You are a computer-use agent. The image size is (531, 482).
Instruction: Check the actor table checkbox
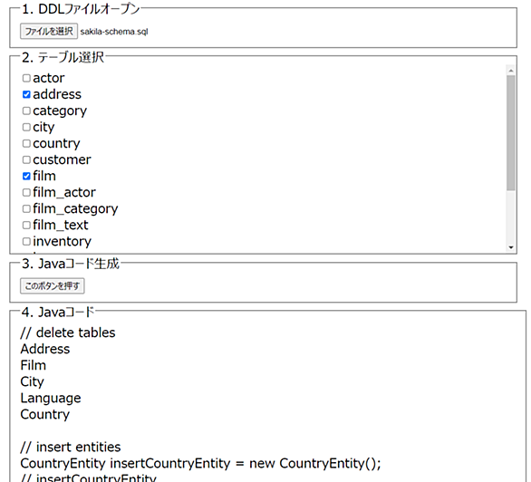point(26,78)
